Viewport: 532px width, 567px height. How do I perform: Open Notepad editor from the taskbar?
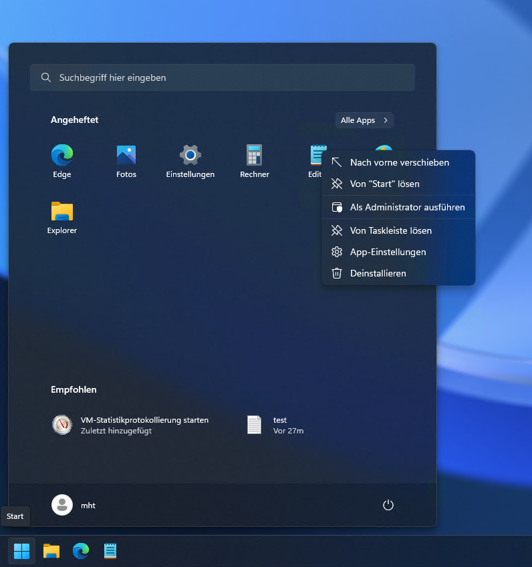tap(110, 551)
